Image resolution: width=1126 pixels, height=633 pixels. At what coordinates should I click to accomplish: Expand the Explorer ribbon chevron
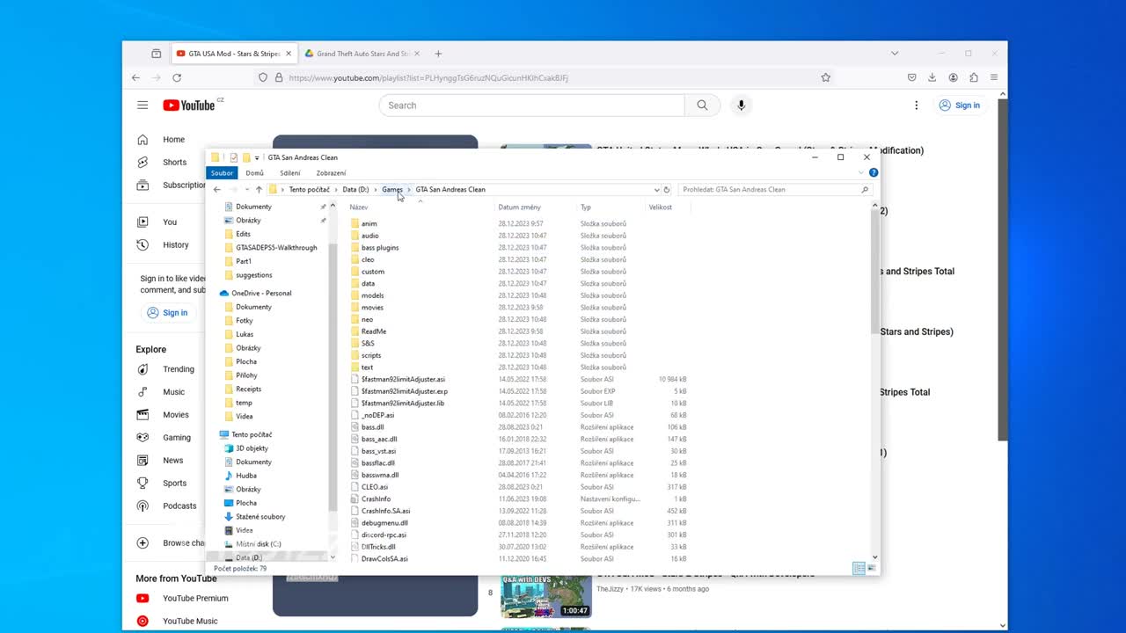860,173
